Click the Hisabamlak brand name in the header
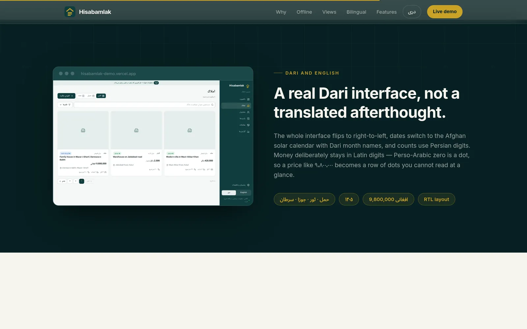Image resolution: width=527 pixels, height=329 pixels. pyautogui.click(x=95, y=12)
